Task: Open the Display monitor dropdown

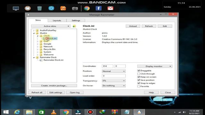Action: [155, 66]
